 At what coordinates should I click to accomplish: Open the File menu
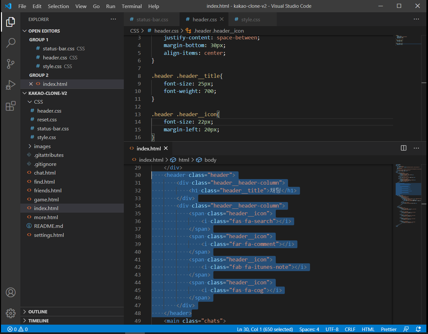coord(22,6)
